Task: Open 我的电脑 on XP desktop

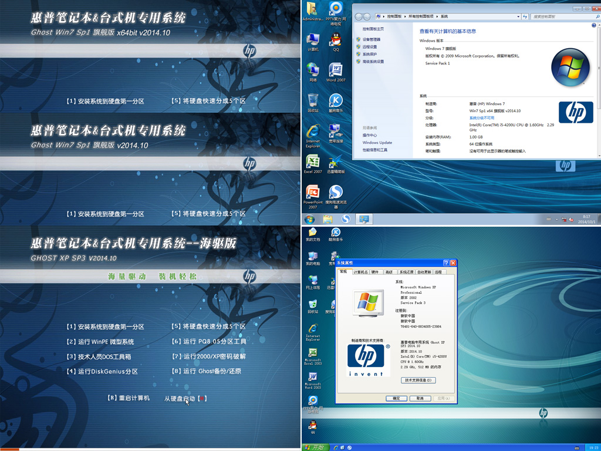Action: 313,258
